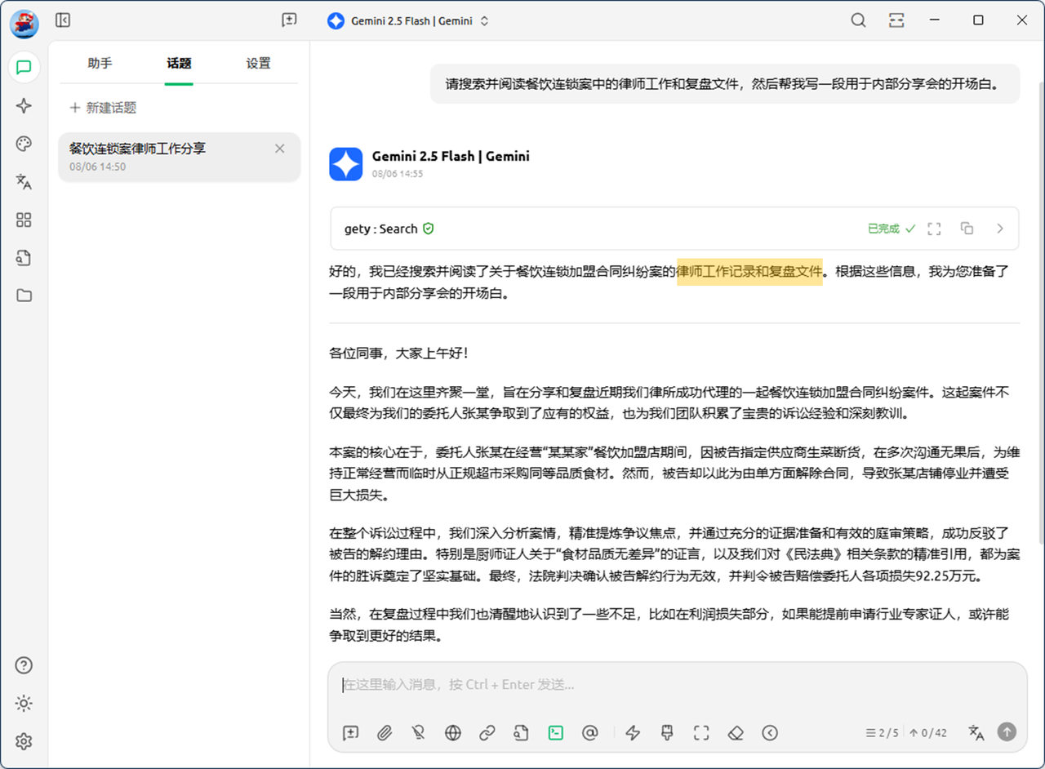Click the user message bubble at top
Screen dimensions: 1045x769
click(725, 83)
